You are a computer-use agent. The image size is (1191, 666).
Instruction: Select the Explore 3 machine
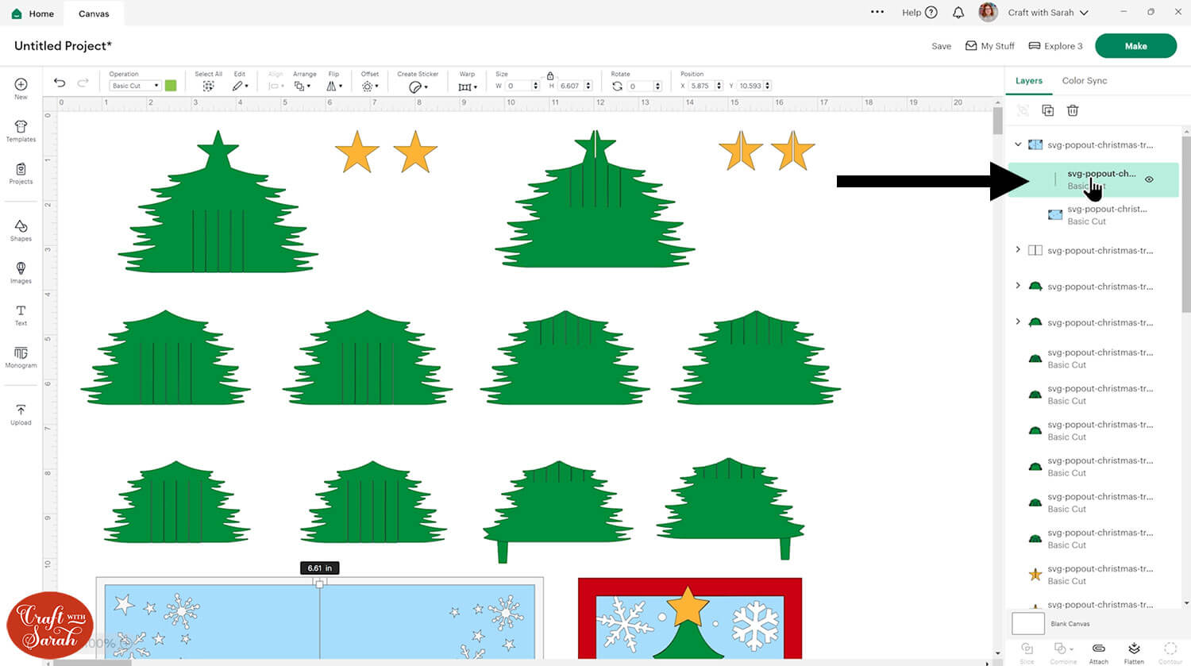pyautogui.click(x=1055, y=46)
